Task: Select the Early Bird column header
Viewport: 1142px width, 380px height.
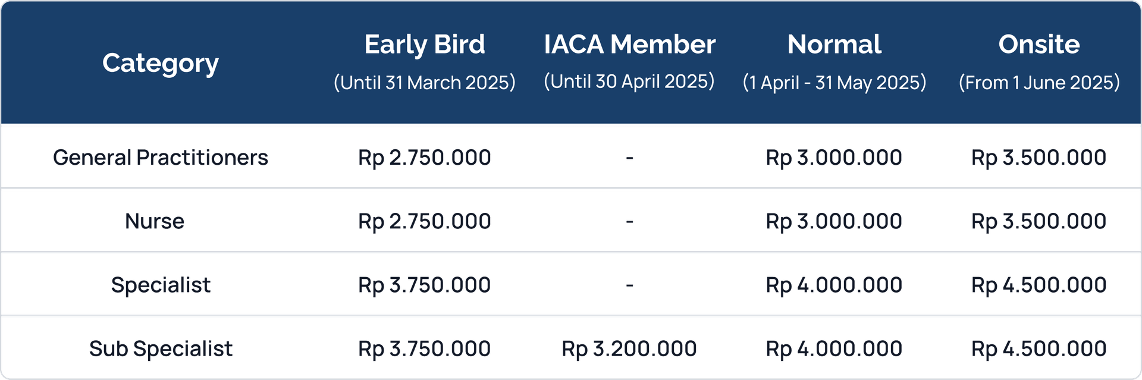Action: click(x=425, y=45)
